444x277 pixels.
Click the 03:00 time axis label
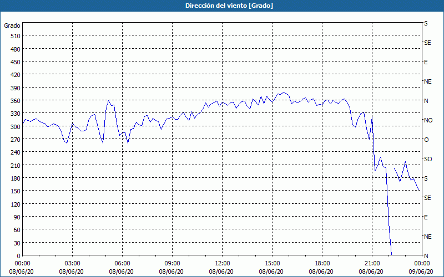tap(73, 264)
